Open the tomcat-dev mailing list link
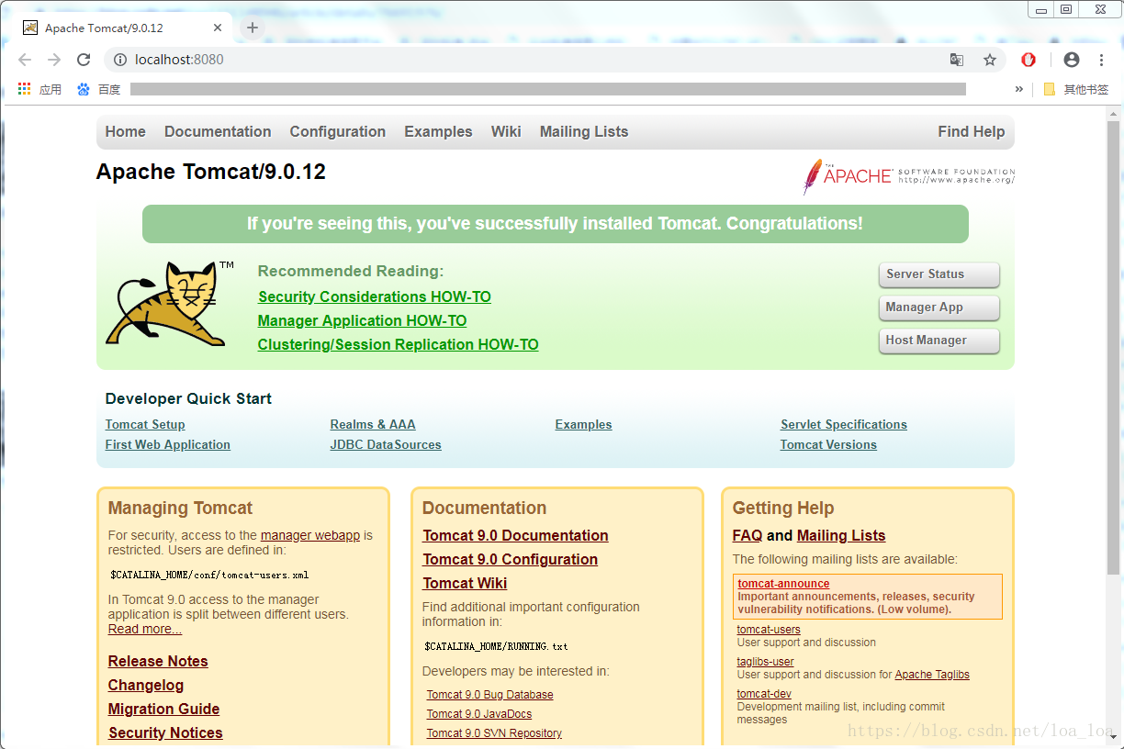This screenshot has height=749, width=1124. pyautogui.click(x=764, y=694)
